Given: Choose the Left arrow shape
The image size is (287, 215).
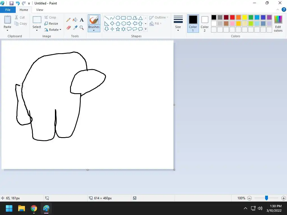Looking at the screenshot, I should (x=135, y=24).
